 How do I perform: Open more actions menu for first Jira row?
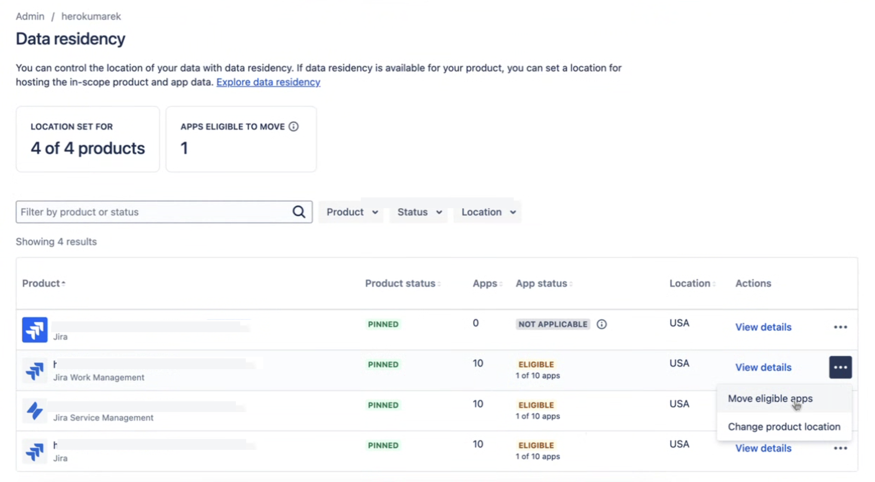(840, 327)
